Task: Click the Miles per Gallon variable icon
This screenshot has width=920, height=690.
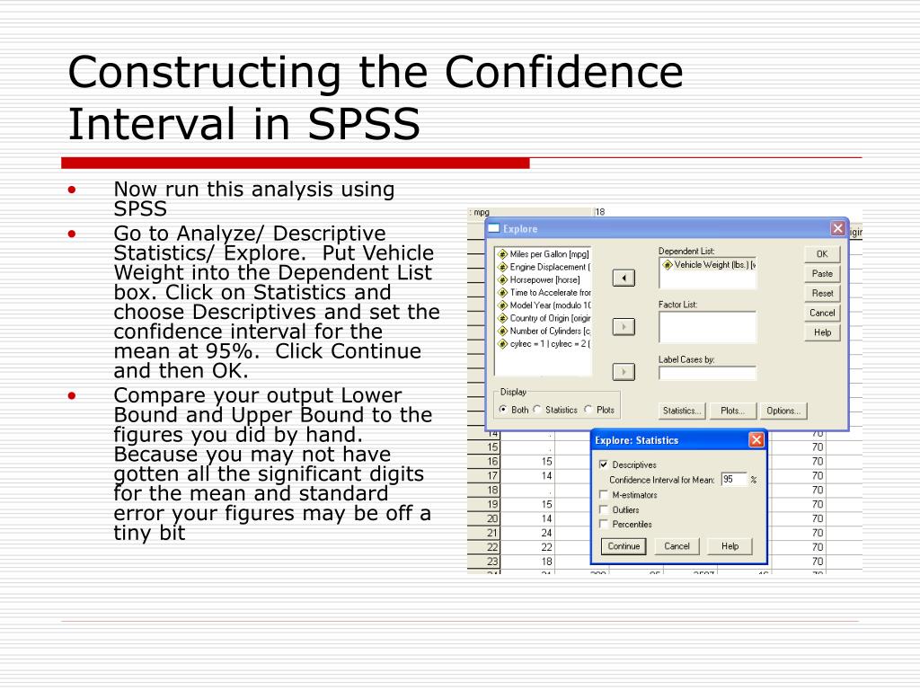Action: pyautogui.click(x=502, y=254)
